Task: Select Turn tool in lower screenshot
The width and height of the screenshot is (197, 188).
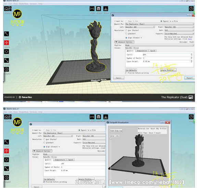Action: (x=7, y=160)
